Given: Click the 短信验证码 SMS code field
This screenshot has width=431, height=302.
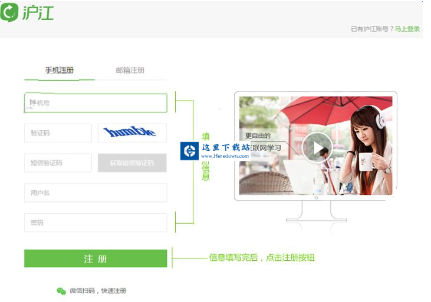Looking at the screenshot, I should (x=58, y=163).
